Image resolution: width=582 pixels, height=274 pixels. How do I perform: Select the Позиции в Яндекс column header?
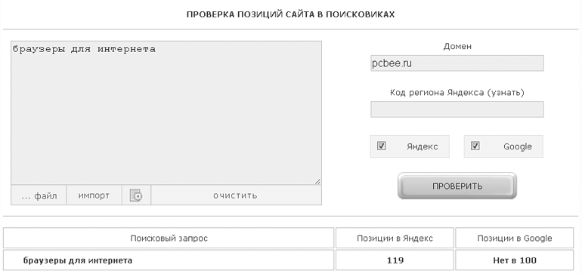395,238
